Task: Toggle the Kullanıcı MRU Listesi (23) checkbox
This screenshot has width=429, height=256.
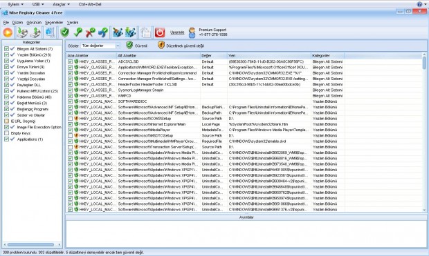Action: (6, 91)
